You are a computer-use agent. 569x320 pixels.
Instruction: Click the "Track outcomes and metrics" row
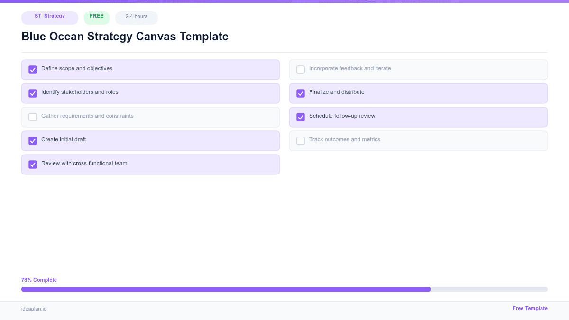[418, 140]
